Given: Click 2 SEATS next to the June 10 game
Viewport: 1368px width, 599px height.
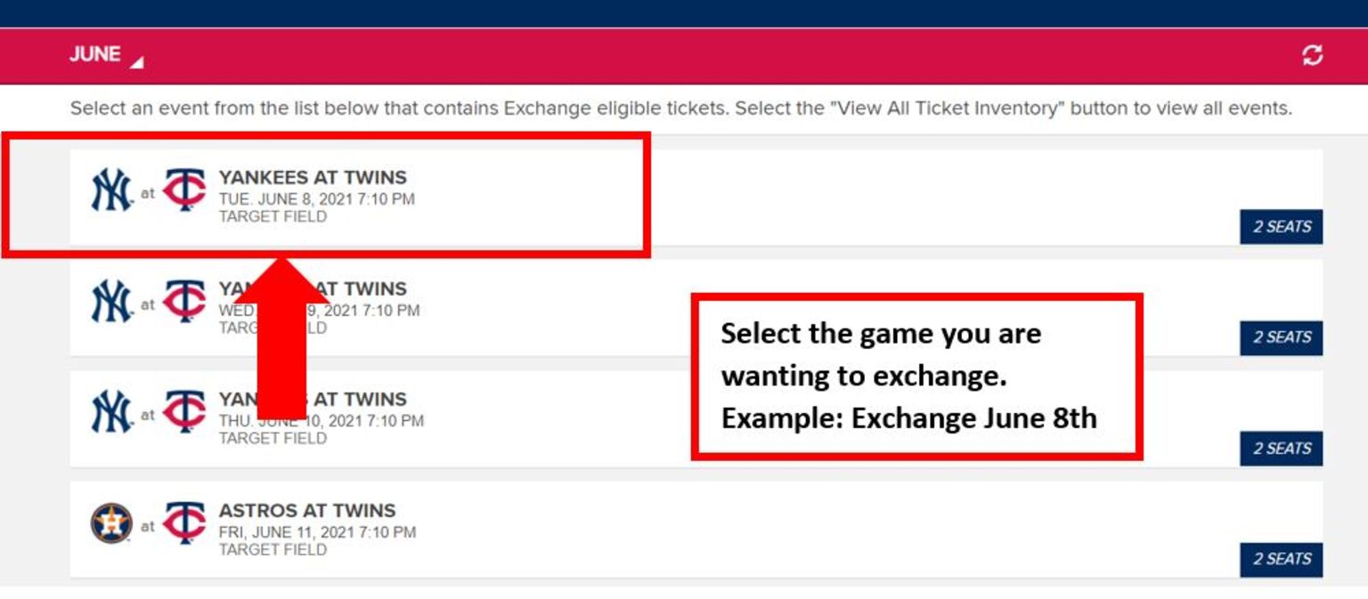Looking at the screenshot, I should tap(1281, 449).
